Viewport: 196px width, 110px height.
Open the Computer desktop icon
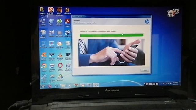click(43, 22)
